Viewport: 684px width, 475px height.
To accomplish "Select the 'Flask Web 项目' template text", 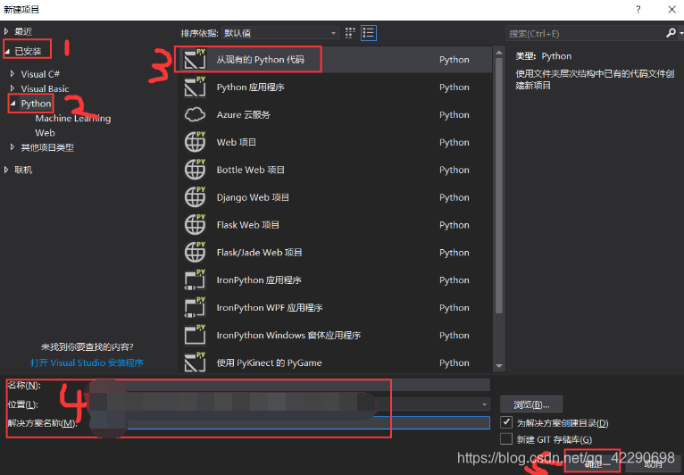I will coord(247,225).
